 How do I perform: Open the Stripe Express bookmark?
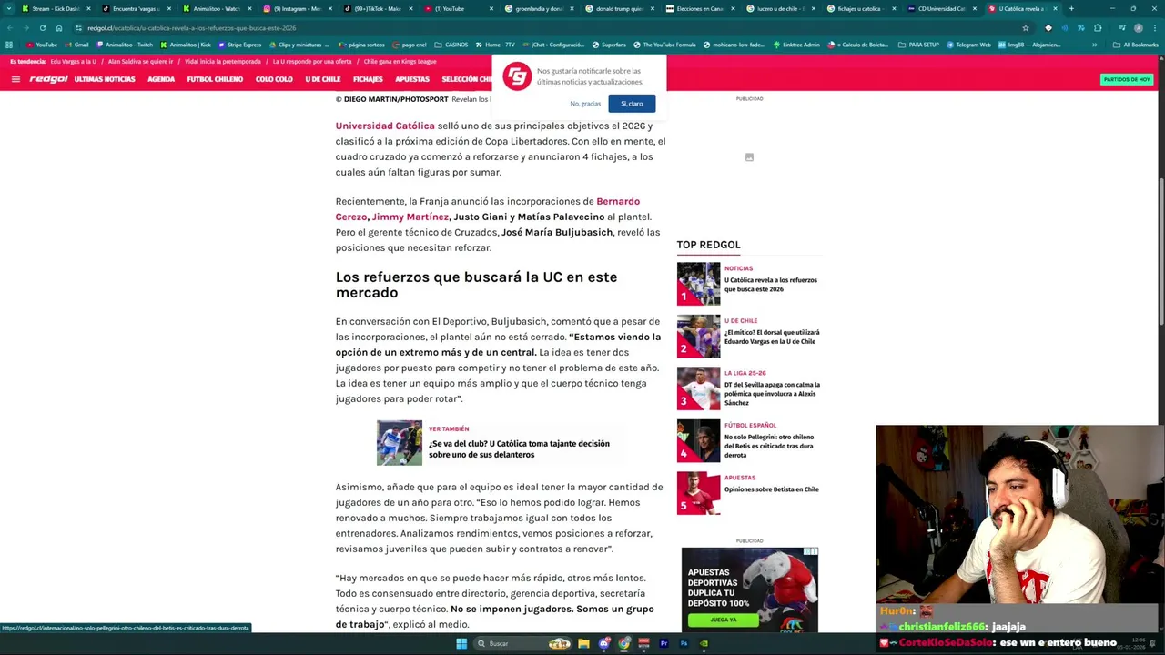click(239, 45)
